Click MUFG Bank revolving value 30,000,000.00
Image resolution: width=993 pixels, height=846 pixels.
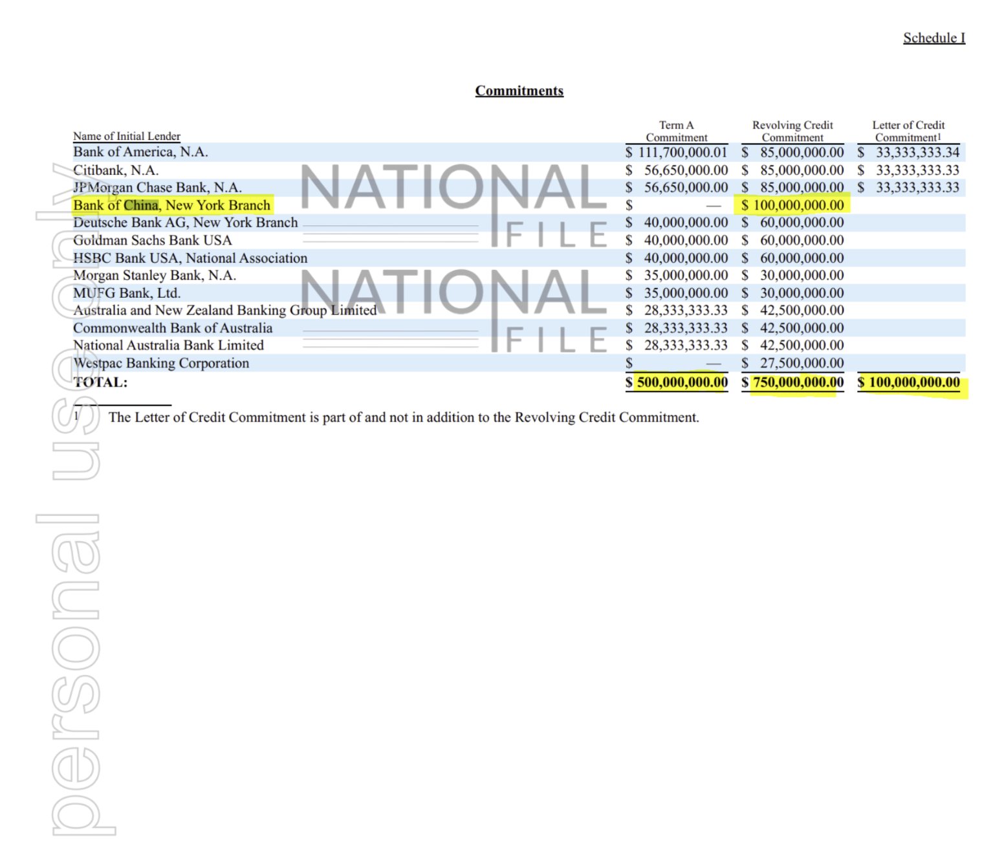(802, 293)
